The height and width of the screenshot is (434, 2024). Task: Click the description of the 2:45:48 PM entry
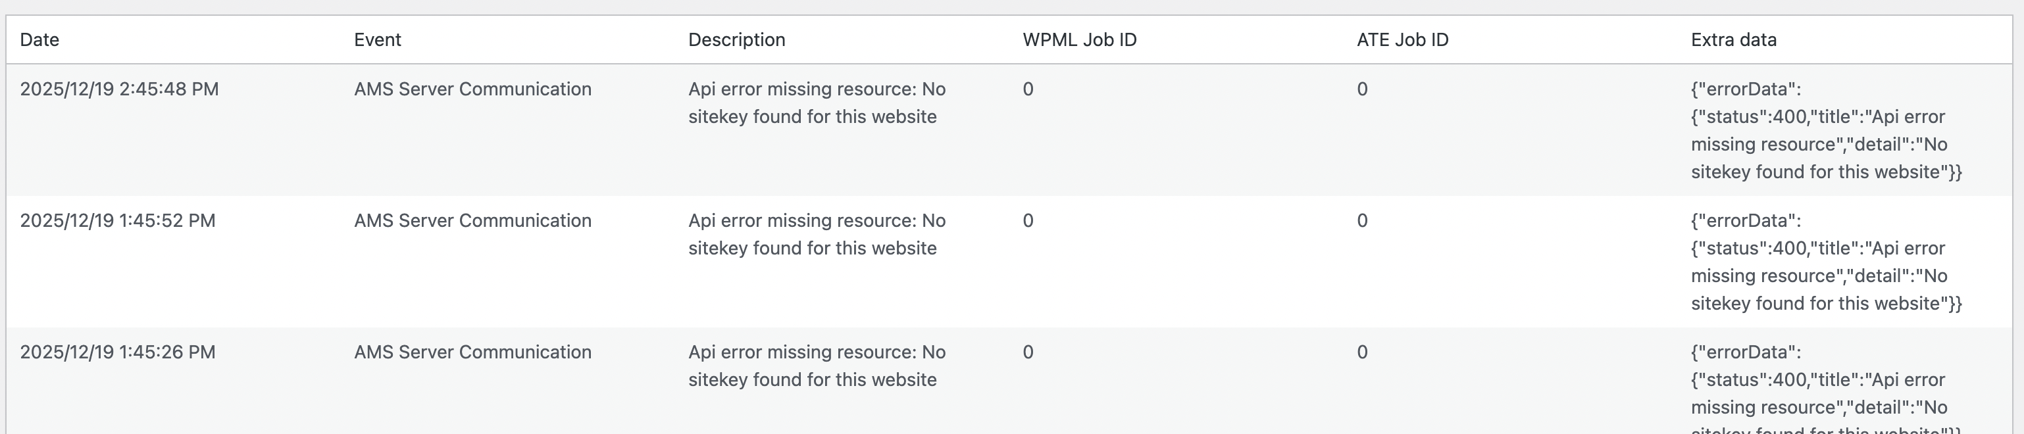click(x=817, y=103)
